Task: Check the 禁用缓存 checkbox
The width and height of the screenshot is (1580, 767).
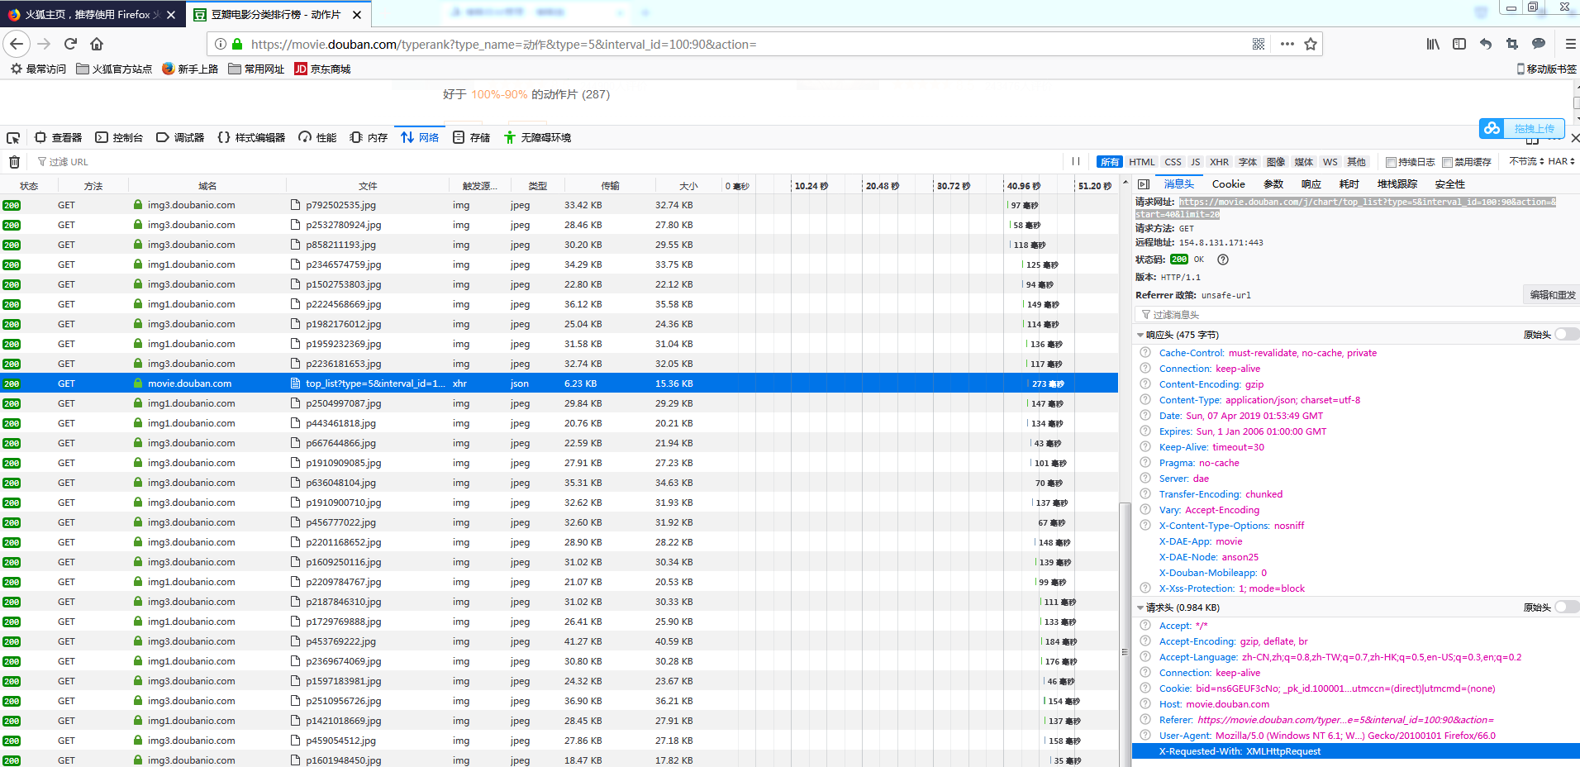Action: coord(1447,162)
